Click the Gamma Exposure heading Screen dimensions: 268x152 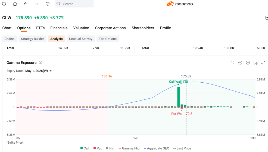(x=21, y=63)
